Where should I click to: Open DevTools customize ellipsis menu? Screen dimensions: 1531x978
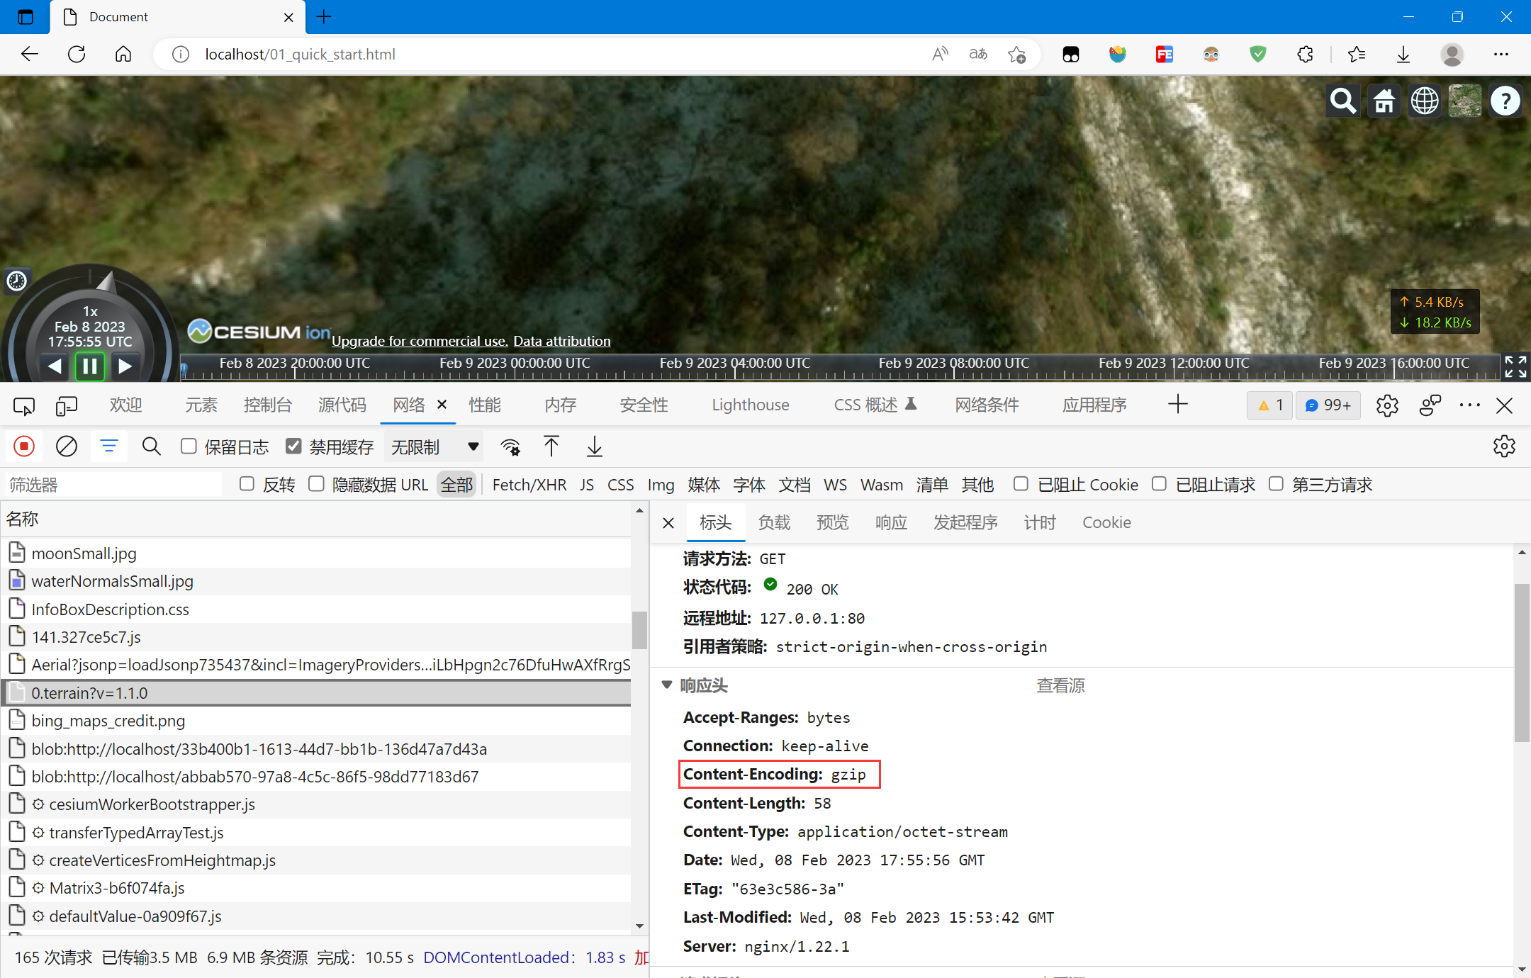[x=1469, y=405]
